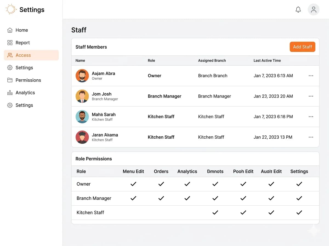329x246 pixels.
Task: Click the Staff Members section title
Action: [x=91, y=47]
